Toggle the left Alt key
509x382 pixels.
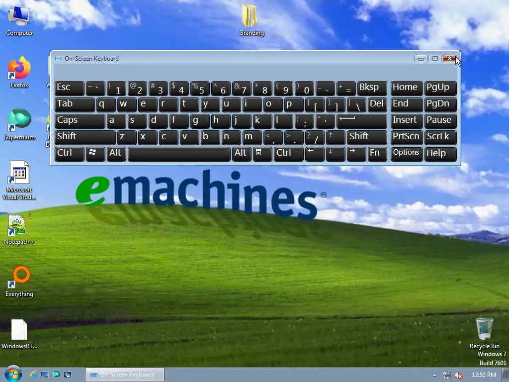tap(116, 154)
